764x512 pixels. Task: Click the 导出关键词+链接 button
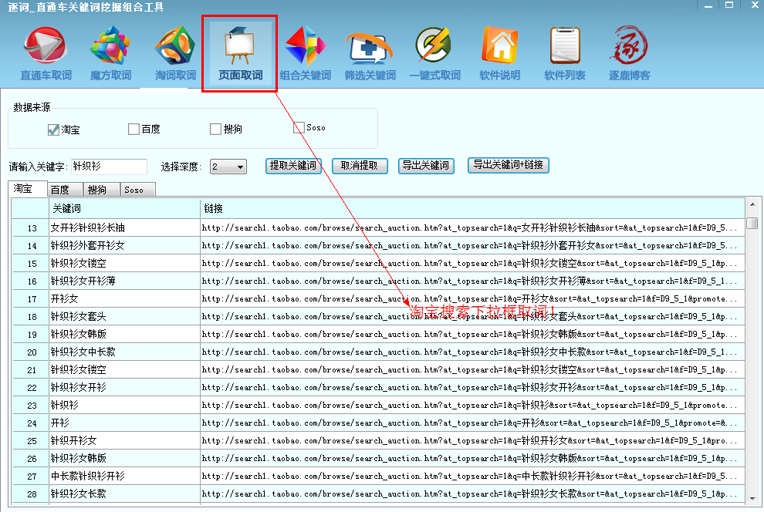click(x=509, y=165)
